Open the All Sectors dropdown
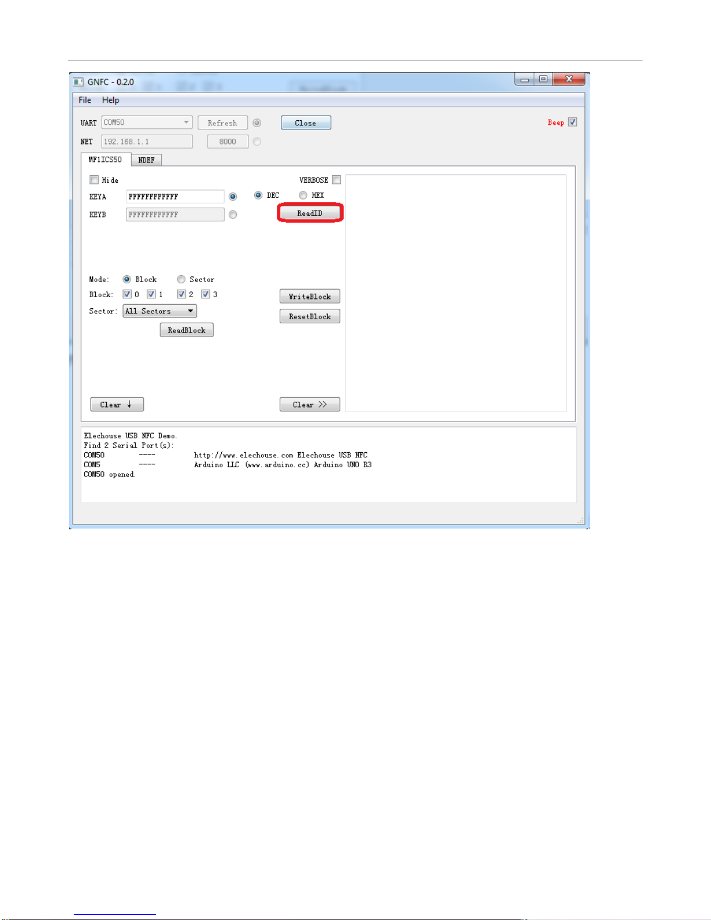This screenshot has width=711, height=920. [x=160, y=311]
